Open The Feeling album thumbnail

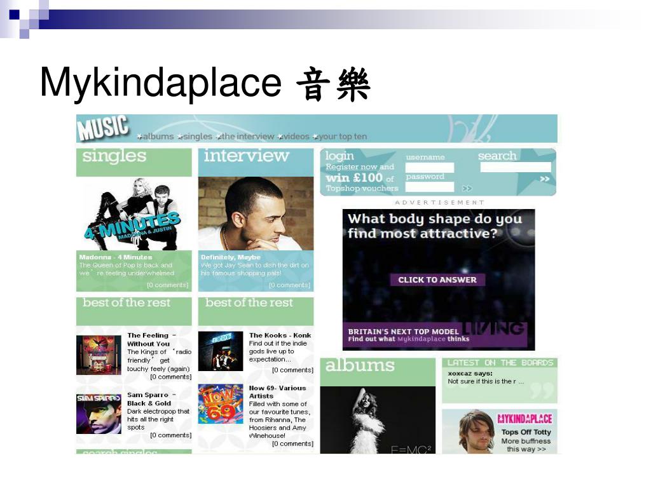[99, 355]
